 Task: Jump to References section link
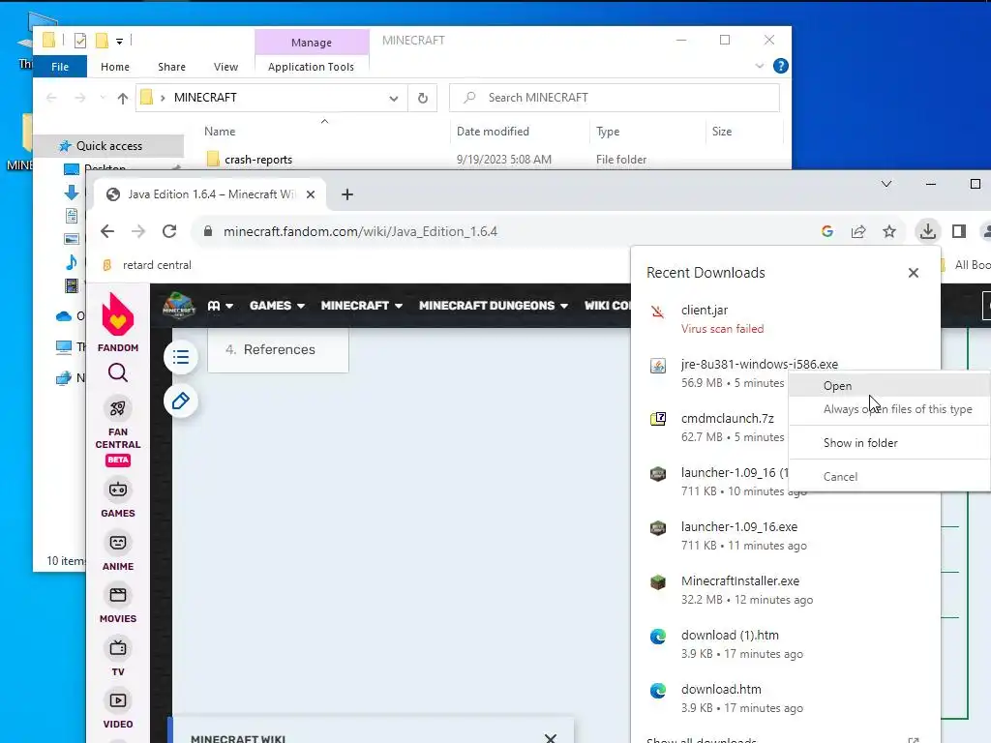[x=278, y=349]
